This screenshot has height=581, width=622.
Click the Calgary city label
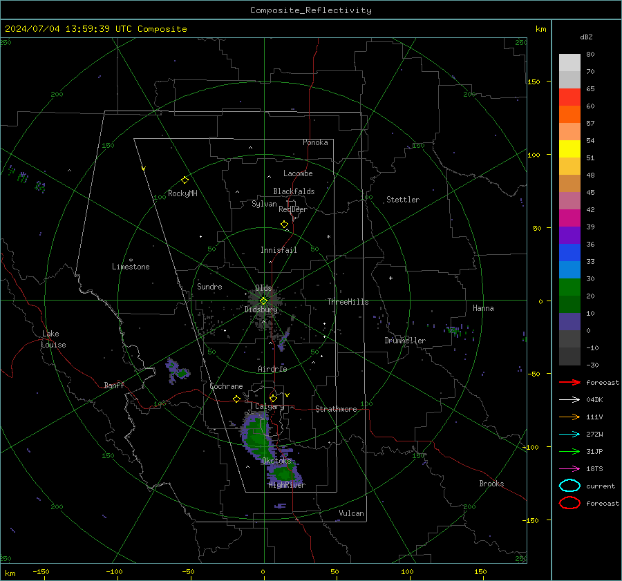coord(270,406)
